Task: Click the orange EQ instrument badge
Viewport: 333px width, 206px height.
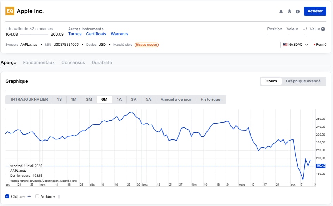Action: (10, 11)
